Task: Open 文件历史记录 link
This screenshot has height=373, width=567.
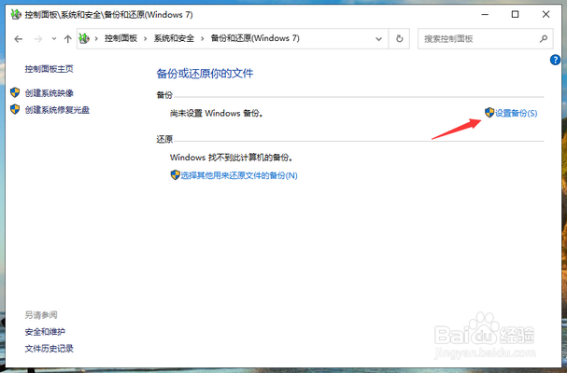Action: [x=50, y=349]
